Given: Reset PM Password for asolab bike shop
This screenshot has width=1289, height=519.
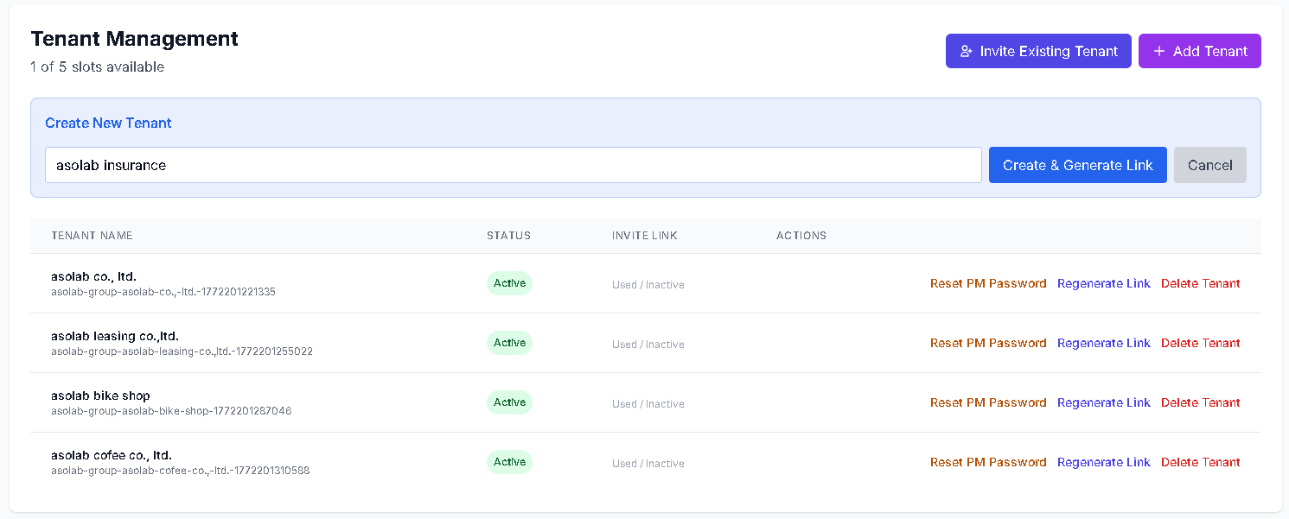Looking at the screenshot, I should coord(988,402).
